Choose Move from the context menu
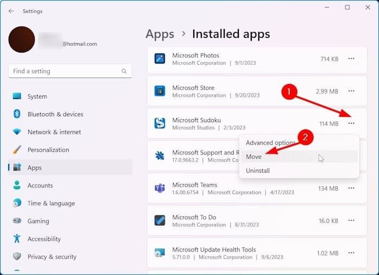The width and height of the screenshot is (379, 275). pyautogui.click(x=299, y=156)
